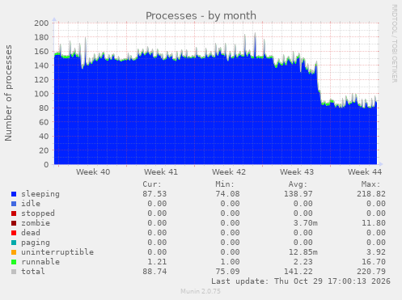Click the 'sleeping' legend label
Viewport: 402px width, 300px height.
pos(40,194)
